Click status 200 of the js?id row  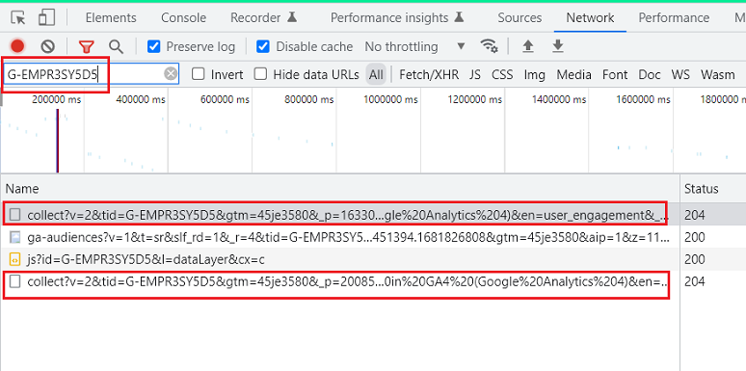(694, 260)
